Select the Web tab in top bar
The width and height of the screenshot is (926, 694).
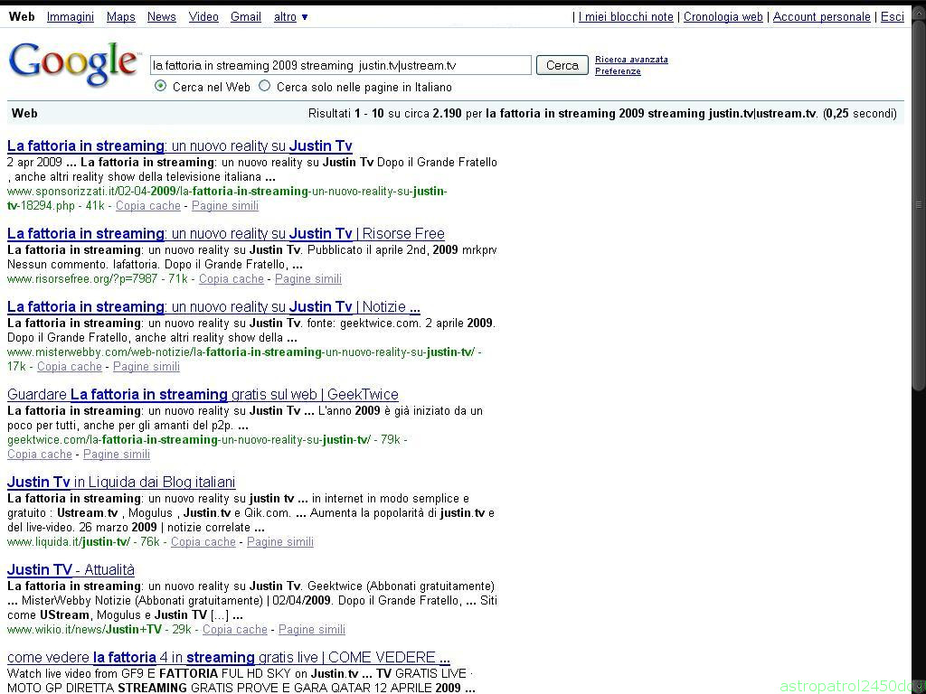click(x=22, y=17)
